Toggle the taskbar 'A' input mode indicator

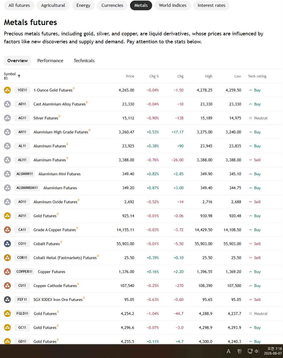pos(228,351)
